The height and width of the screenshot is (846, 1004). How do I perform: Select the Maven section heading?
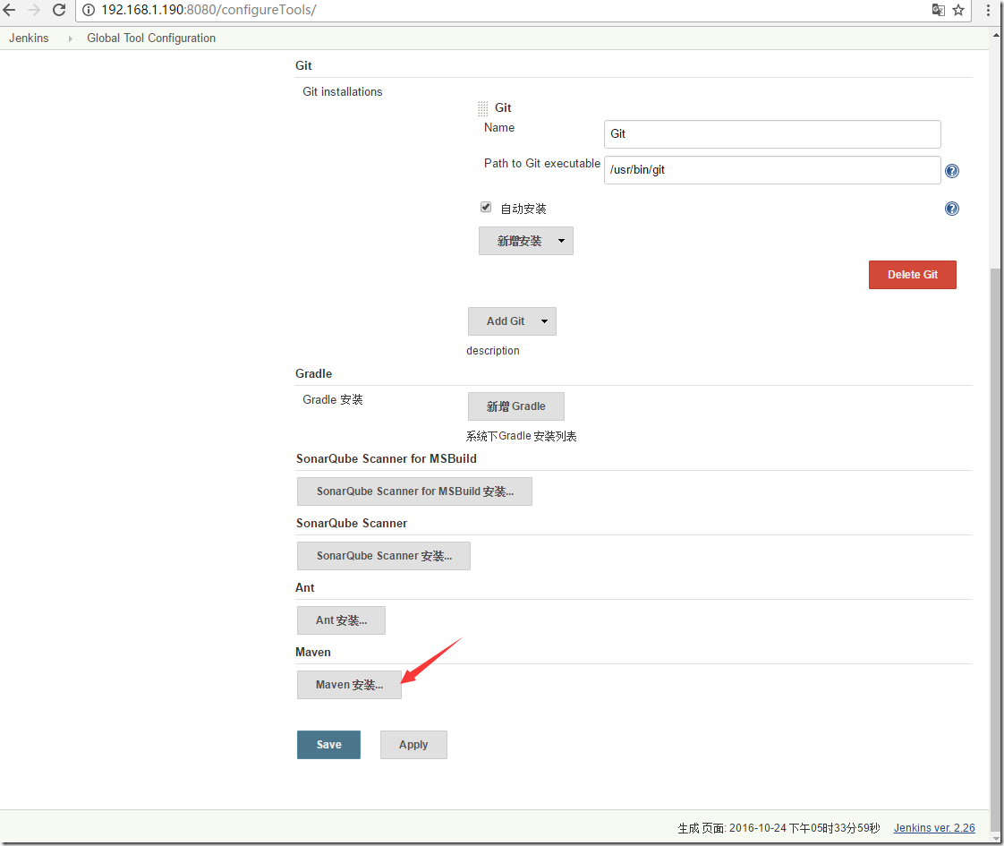313,652
